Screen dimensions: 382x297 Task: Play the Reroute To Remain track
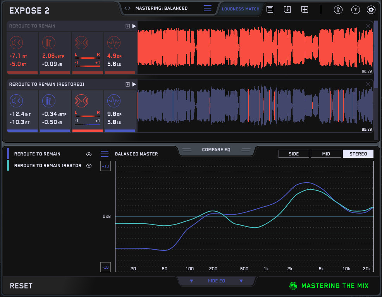tap(134, 26)
